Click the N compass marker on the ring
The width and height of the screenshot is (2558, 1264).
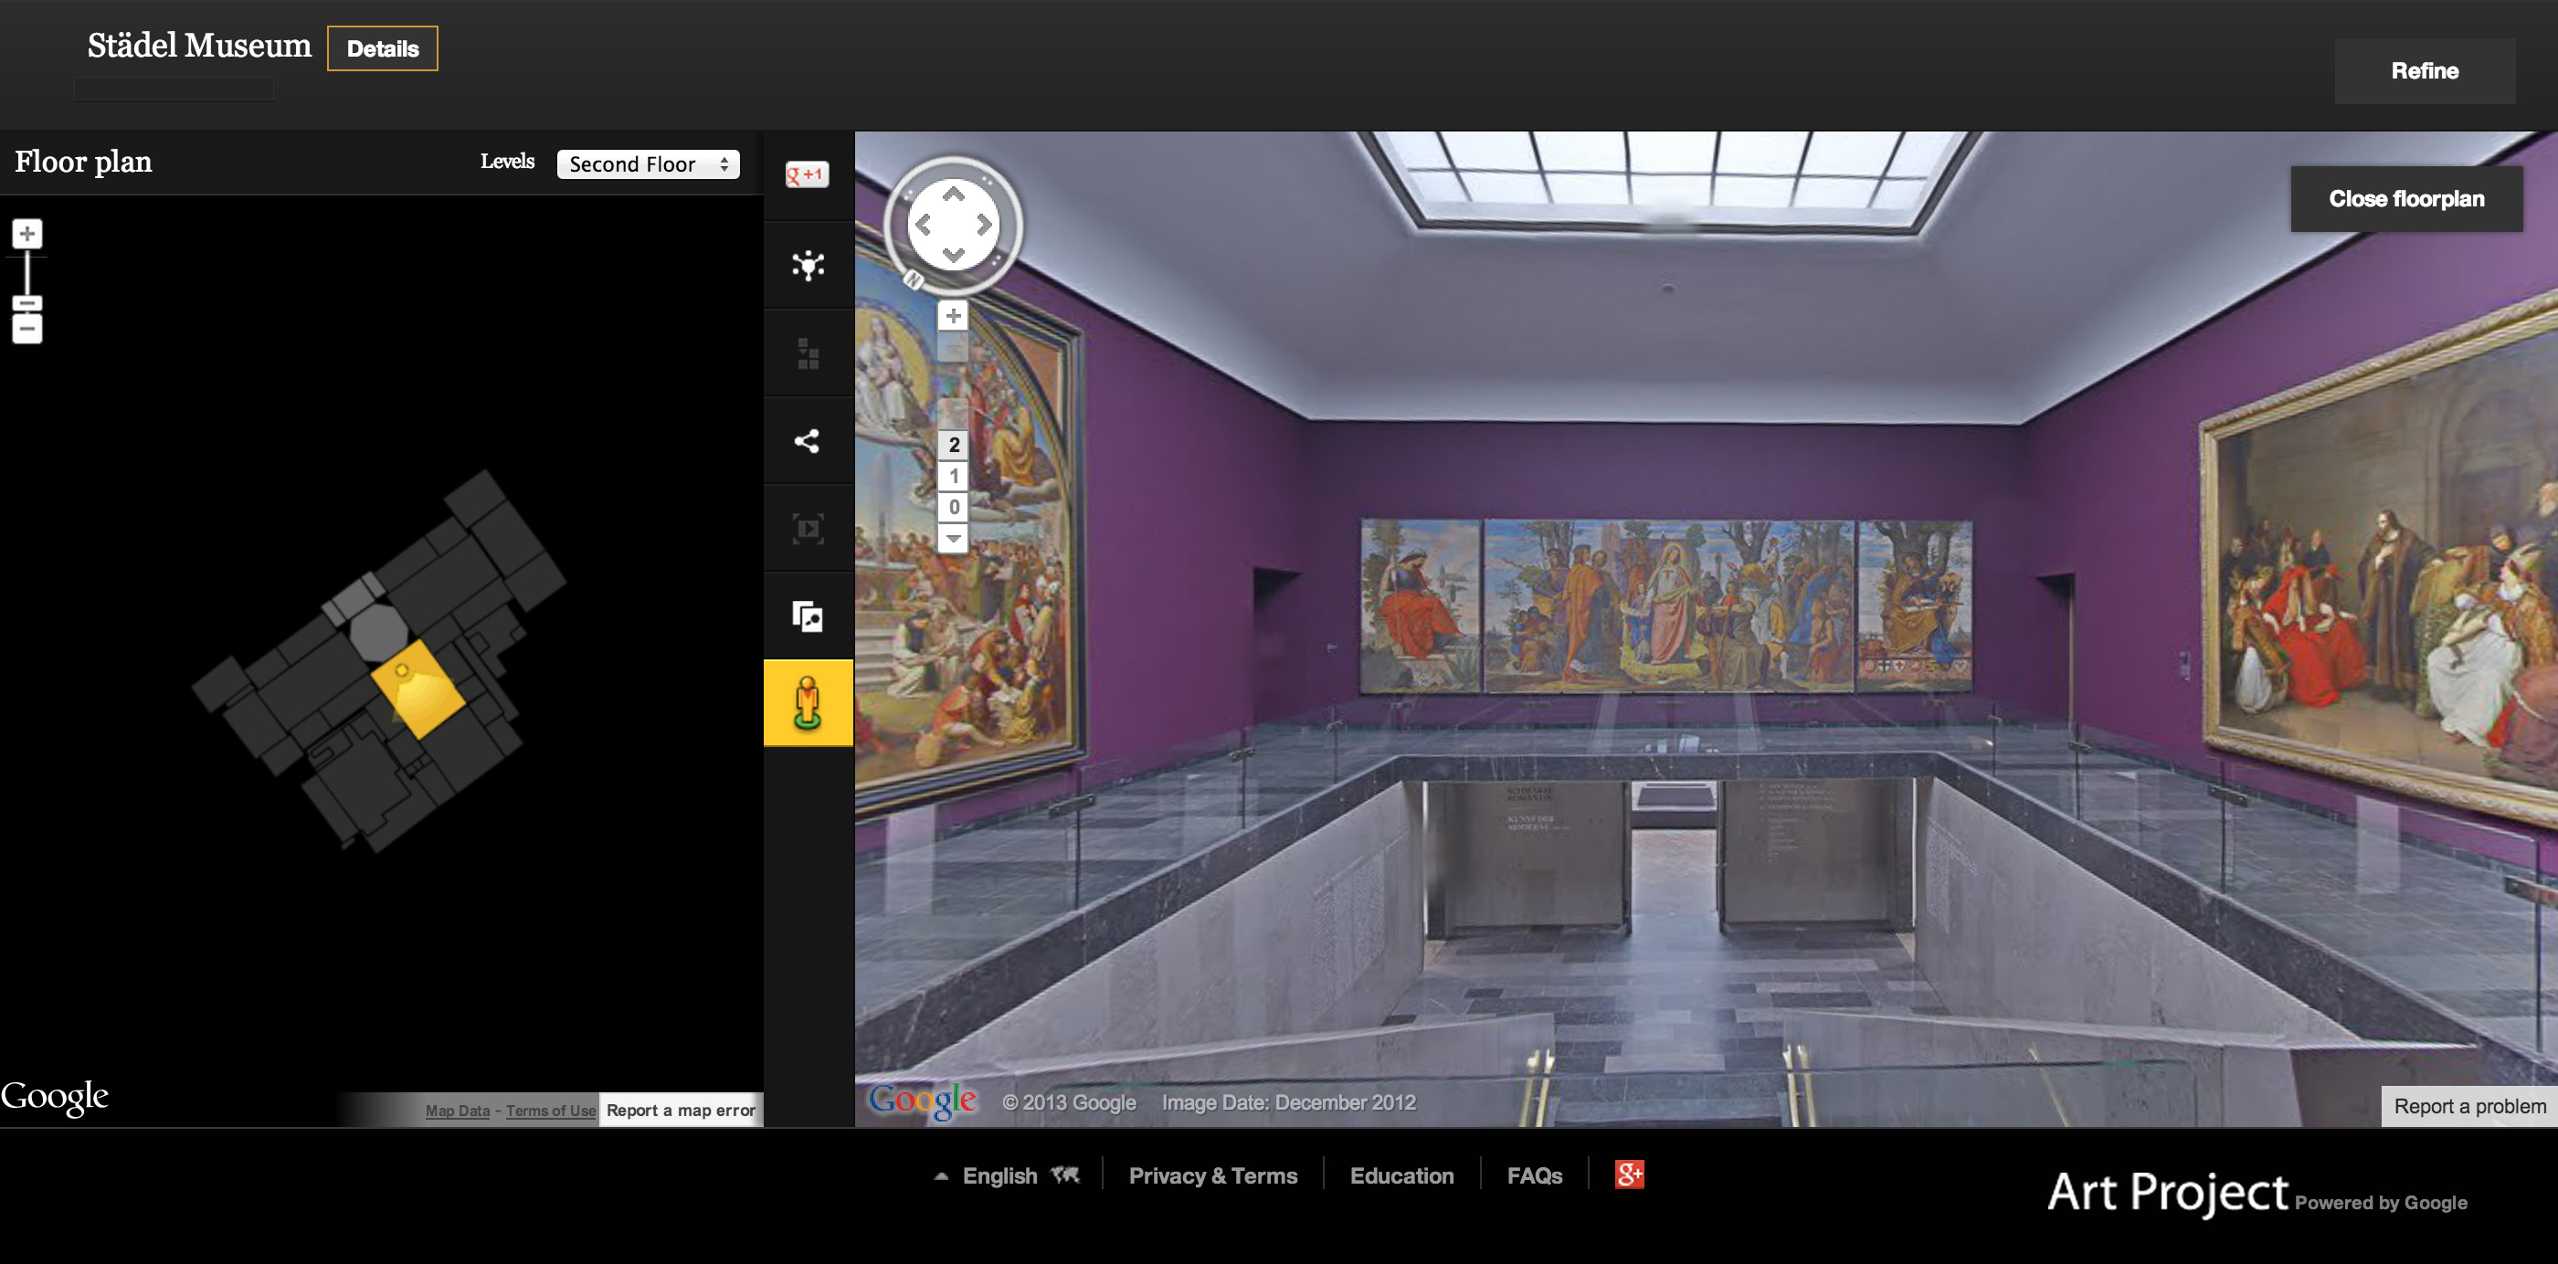click(913, 281)
